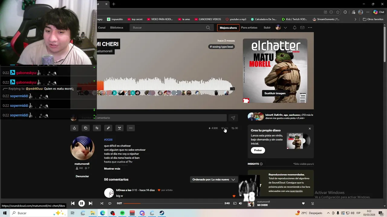This screenshot has height=217, width=387.
Task: Open the browser extensions puzzle icon
Action: click(345, 12)
